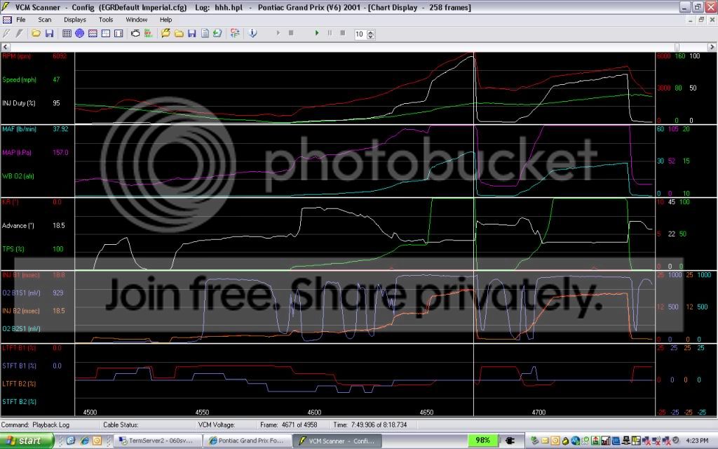Decrease playback speed with down arrow
Screen dimensions: 718x449
tap(371, 36)
